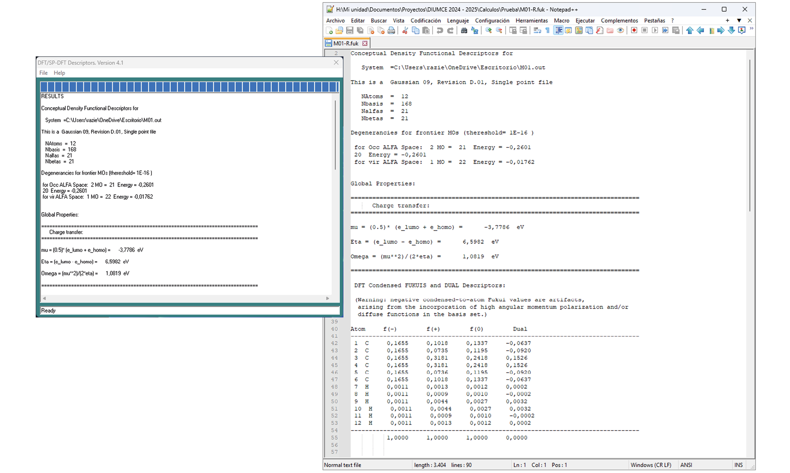
Task: Open the Lenguaje menu
Action: click(457, 21)
